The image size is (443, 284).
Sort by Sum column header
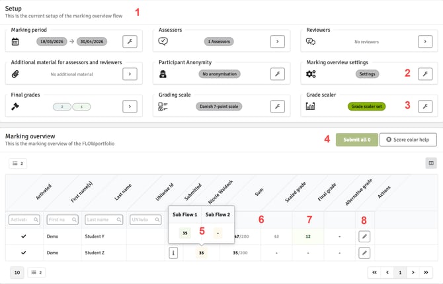click(x=259, y=192)
